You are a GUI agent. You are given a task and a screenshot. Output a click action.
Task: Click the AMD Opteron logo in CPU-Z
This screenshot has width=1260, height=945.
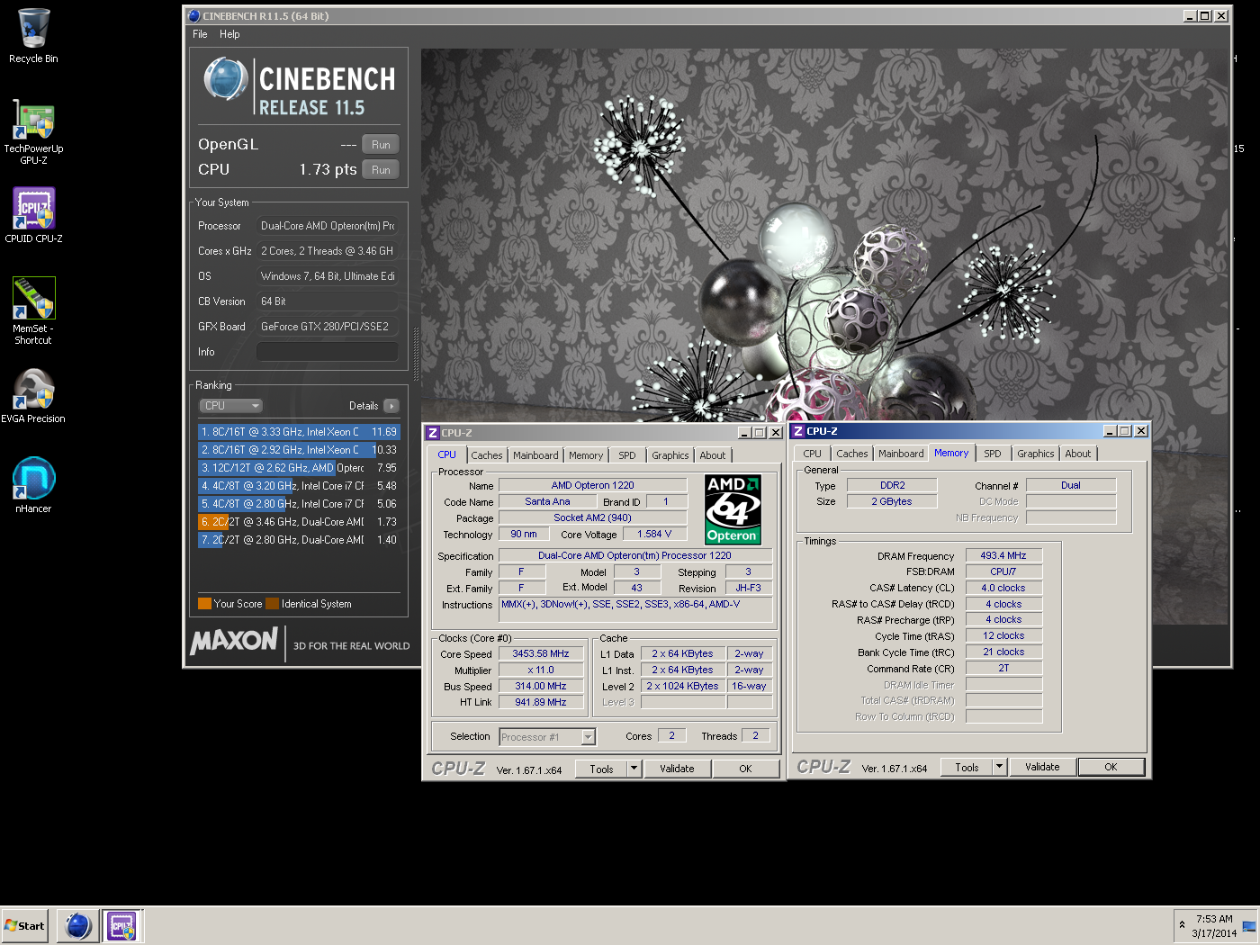733,509
